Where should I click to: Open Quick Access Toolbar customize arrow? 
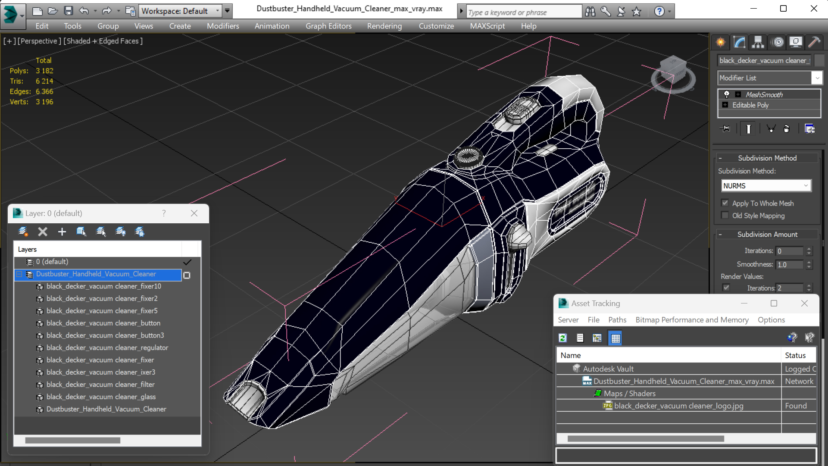227,11
